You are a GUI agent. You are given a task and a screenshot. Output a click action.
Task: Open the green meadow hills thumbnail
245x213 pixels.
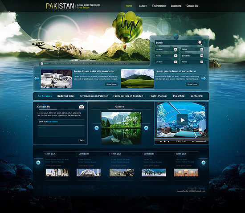pos(138,78)
